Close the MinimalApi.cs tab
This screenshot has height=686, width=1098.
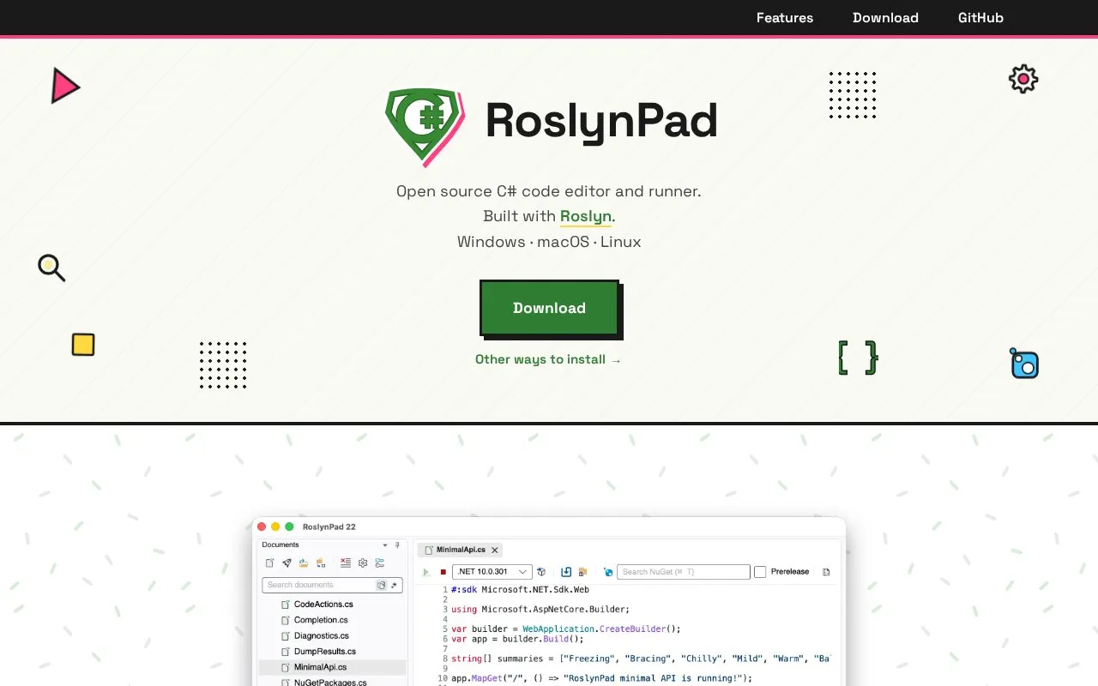[495, 551]
